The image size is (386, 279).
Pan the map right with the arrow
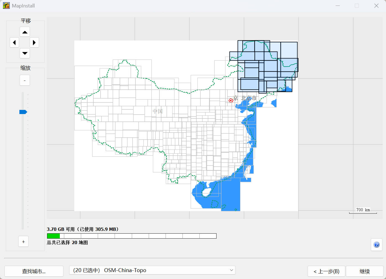click(34, 43)
